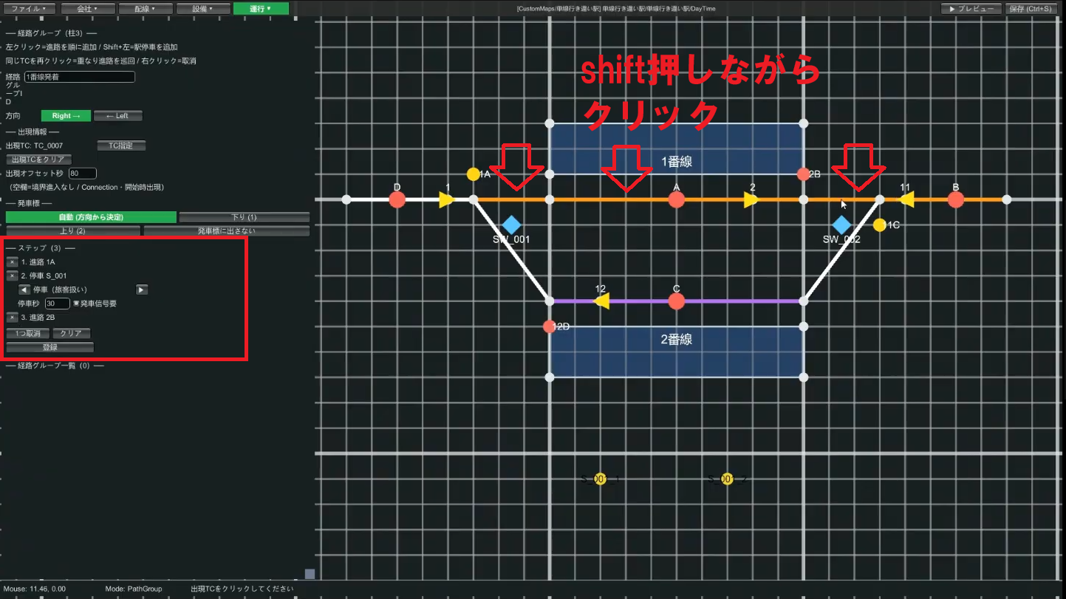
Task: Cycle to the next stop type with the right arrow
Action: pos(142,290)
